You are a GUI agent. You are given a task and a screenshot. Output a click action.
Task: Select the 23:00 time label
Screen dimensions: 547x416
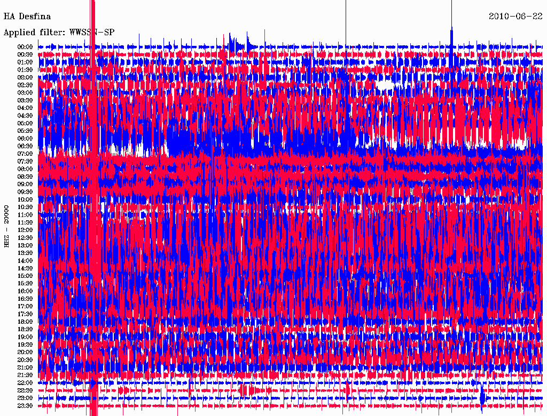(x=25, y=398)
